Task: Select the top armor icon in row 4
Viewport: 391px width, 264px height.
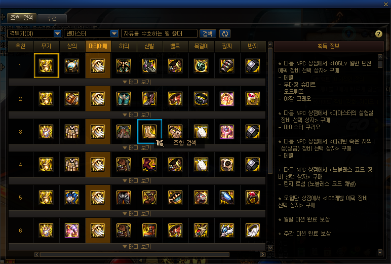Action: pos(72,165)
